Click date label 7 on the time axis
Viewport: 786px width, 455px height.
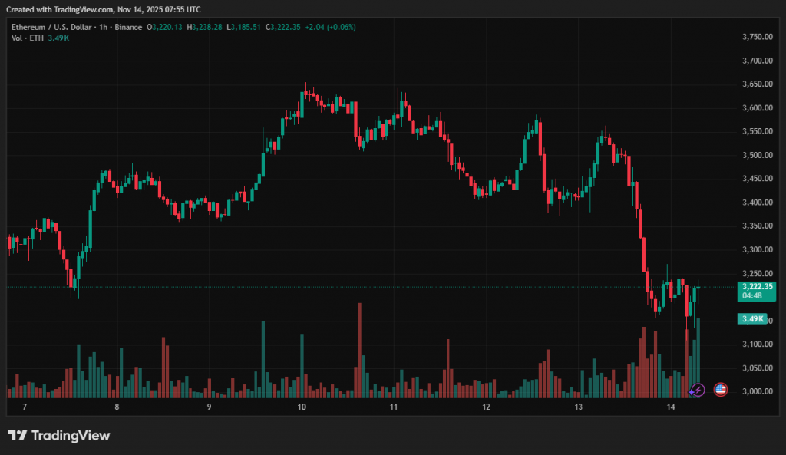25,407
